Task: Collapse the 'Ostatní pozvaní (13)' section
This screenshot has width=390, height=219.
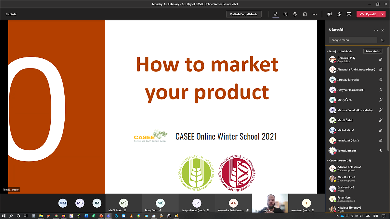Action: [327, 161]
